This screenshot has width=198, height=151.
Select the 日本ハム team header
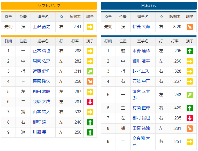point(149,6)
